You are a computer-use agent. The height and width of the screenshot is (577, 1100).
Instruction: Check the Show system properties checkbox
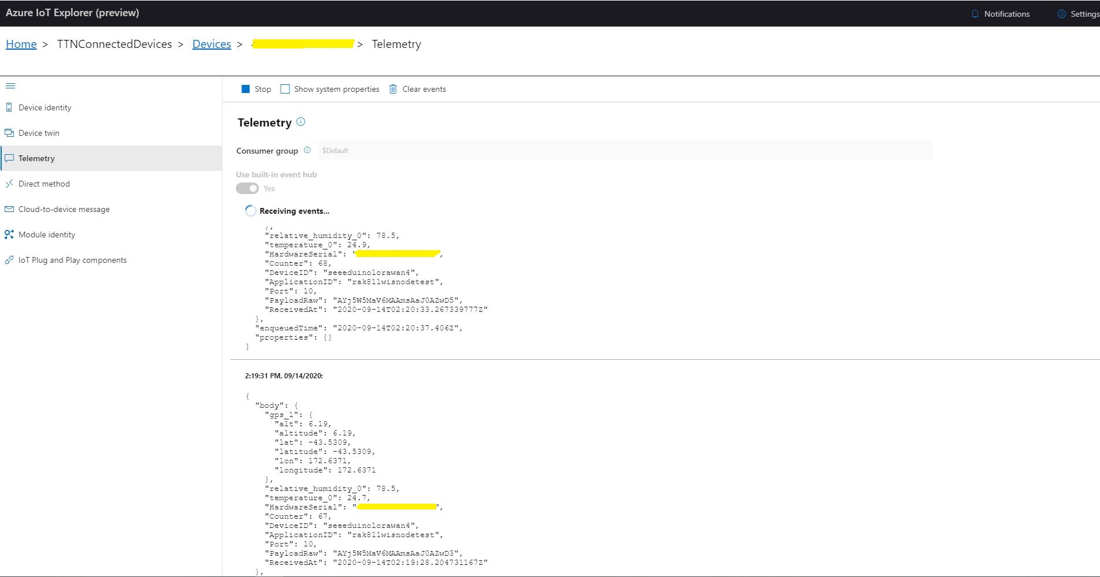tap(285, 88)
